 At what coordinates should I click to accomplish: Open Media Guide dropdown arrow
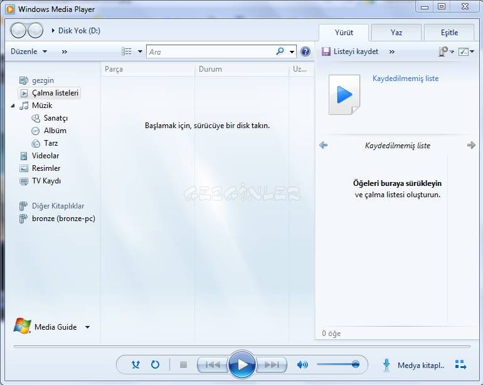[87, 327]
